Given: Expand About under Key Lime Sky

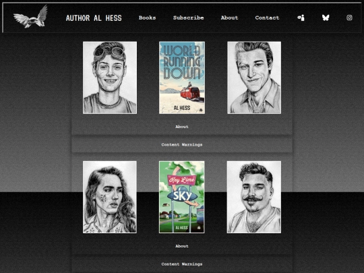Looking at the screenshot, I should coord(182,246).
